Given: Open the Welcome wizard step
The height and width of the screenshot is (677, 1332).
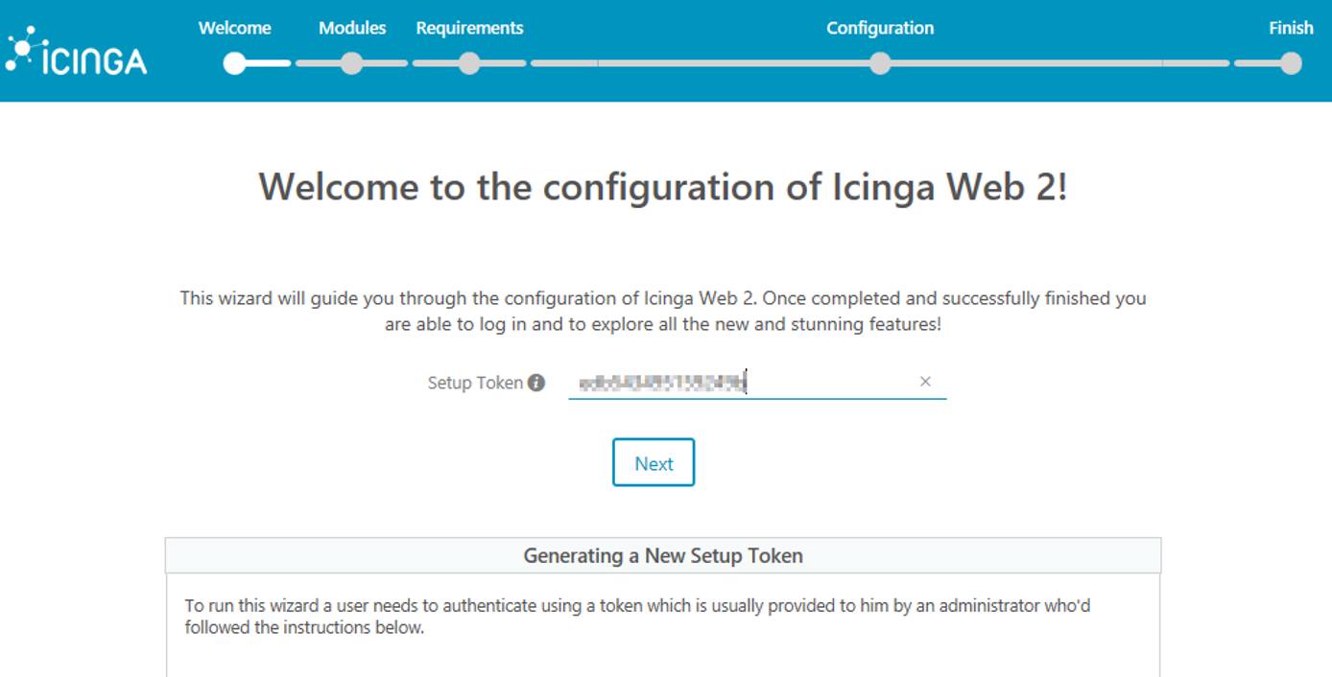Looking at the screenshot, I should coord(235,28).
